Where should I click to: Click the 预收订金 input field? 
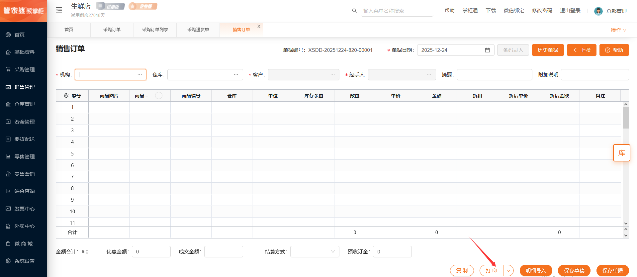(392, 252)
